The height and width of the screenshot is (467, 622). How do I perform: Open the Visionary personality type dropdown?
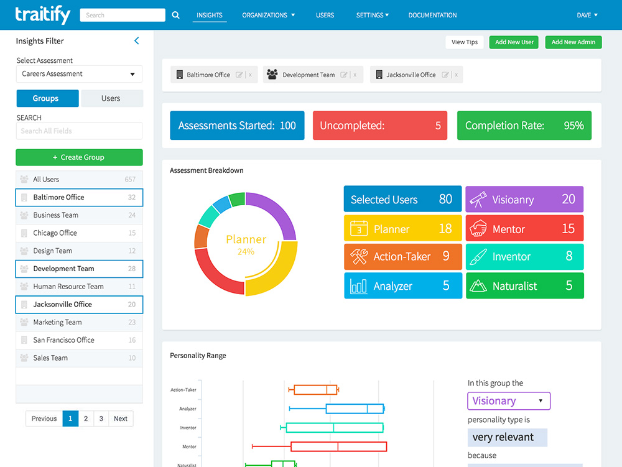(x=508, y=401)
